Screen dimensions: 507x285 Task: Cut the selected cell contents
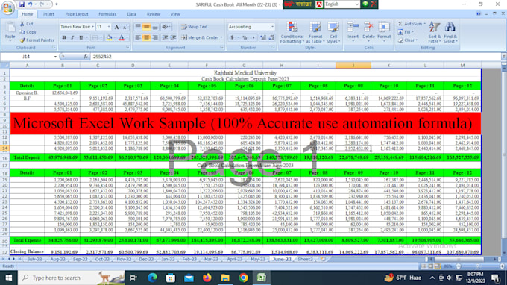(27, 24)
